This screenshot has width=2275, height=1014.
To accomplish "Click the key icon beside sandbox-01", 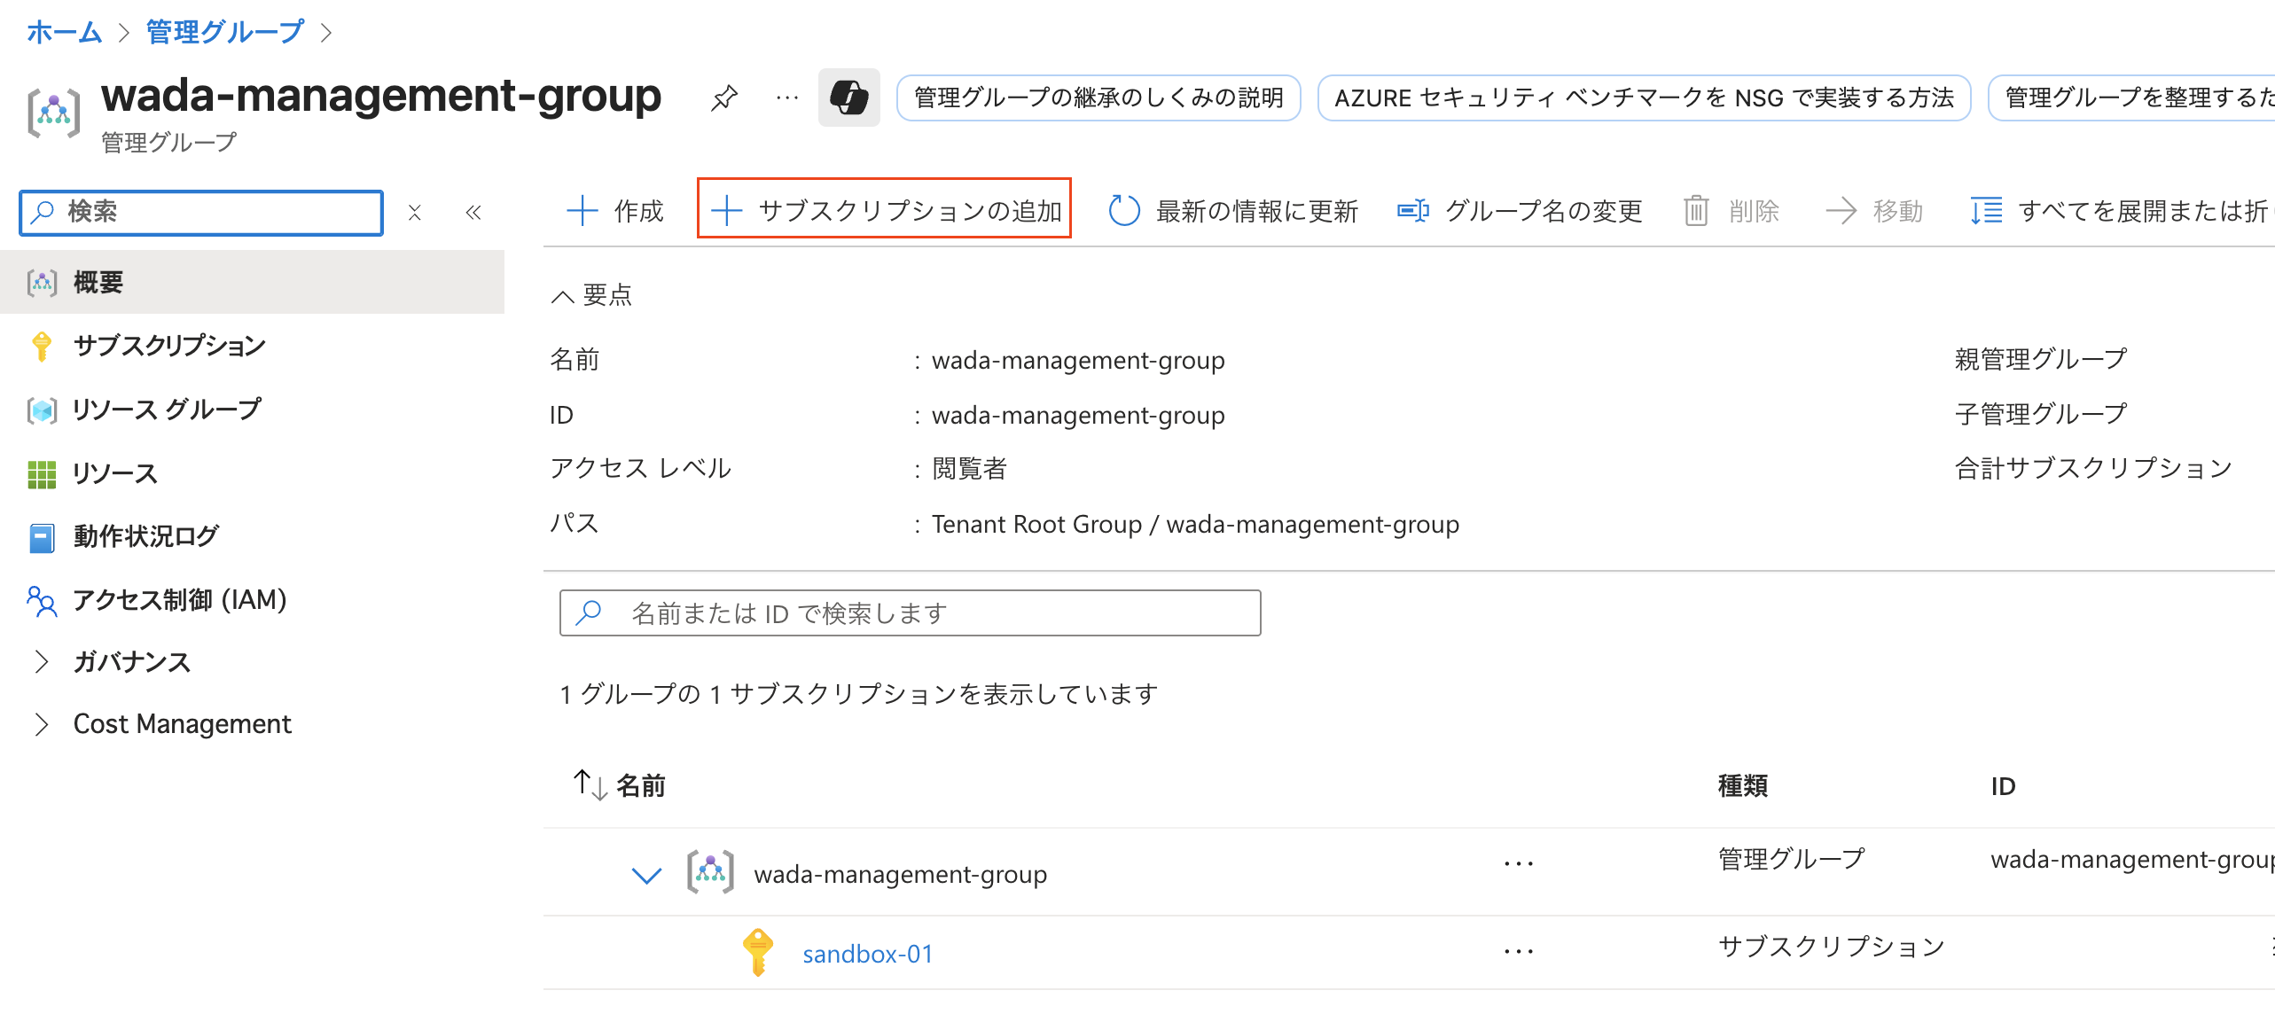I will [757, 953].
